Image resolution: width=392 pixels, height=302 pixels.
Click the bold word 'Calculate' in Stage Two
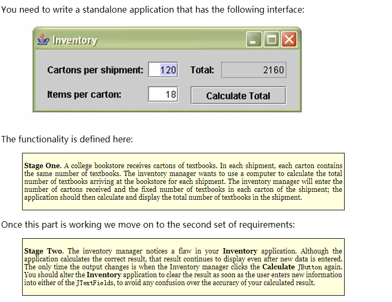click(278, 267)
